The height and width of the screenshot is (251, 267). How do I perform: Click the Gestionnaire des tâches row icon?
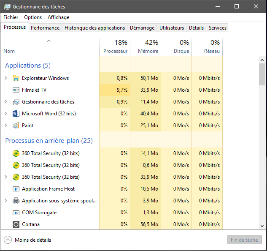coord(16,102)
